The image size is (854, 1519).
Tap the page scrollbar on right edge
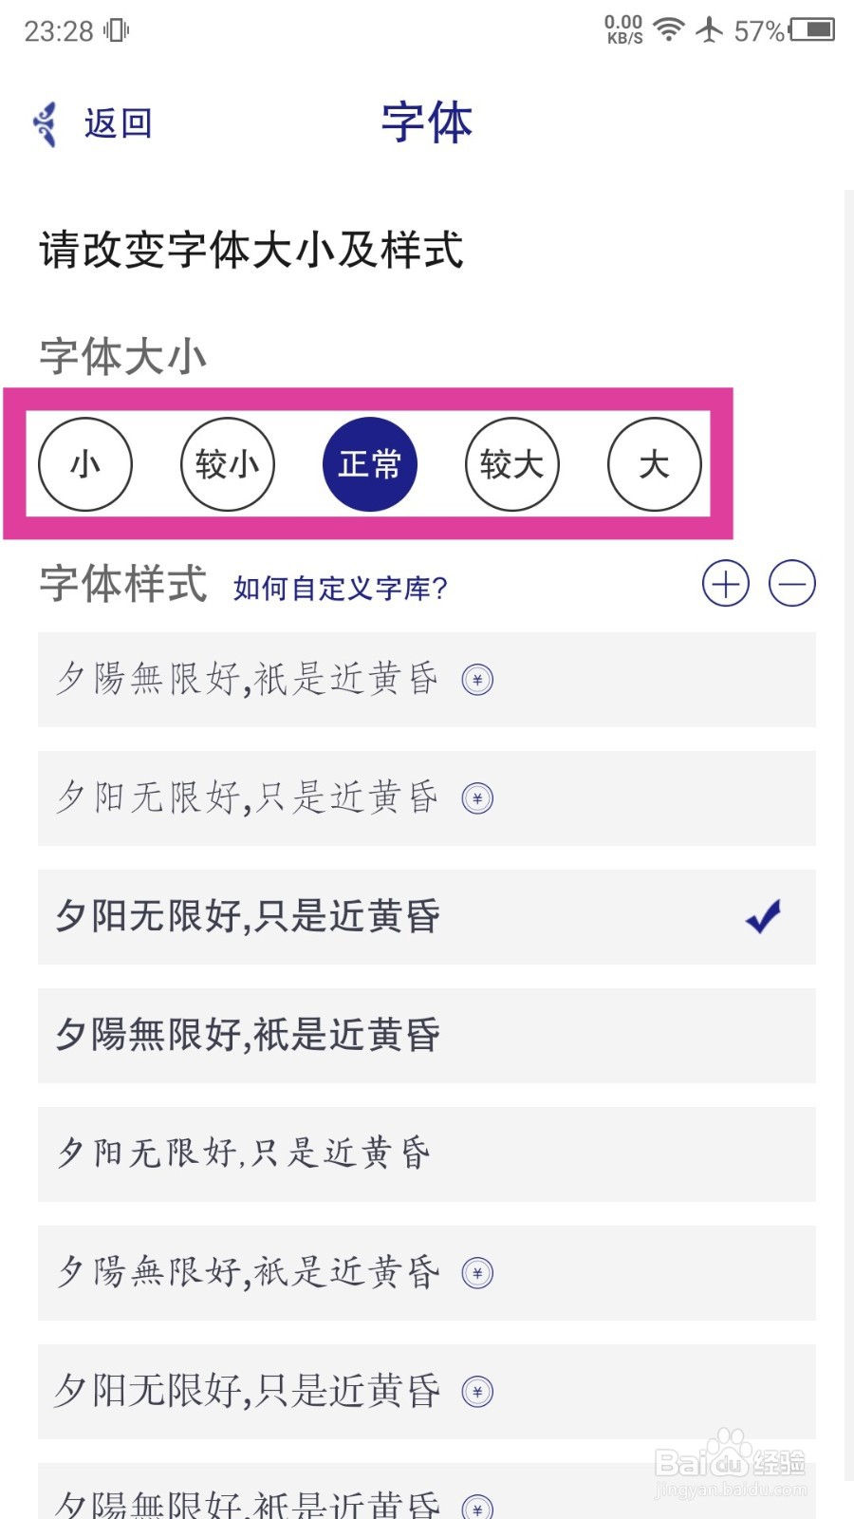click(x=848, y=835)
